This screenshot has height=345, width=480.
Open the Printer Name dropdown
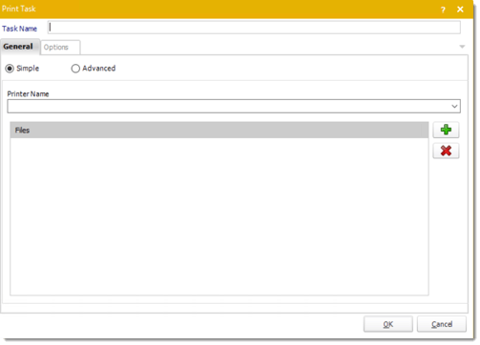(x=454, y=106)
